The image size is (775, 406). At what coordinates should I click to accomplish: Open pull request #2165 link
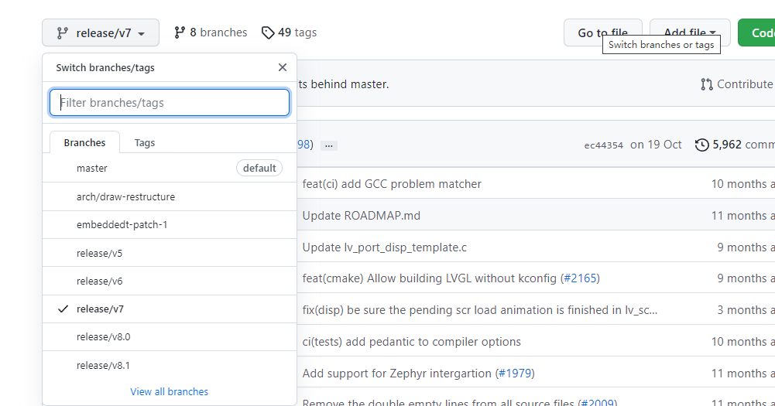coord(581,278)
